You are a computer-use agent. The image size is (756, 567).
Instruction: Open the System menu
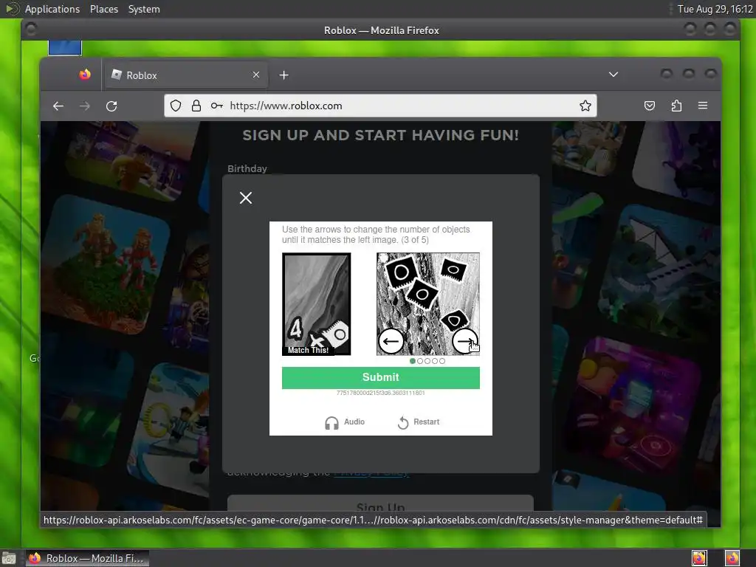click(144, 9)
